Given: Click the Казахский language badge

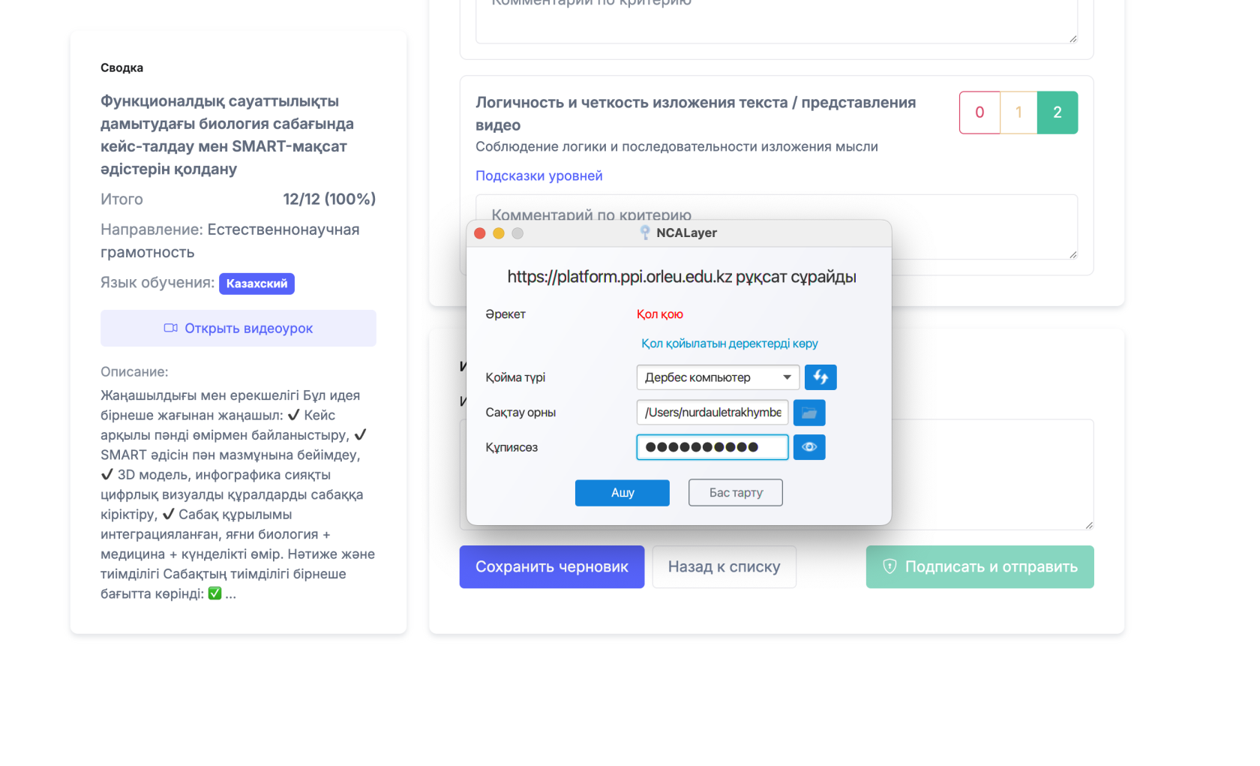Looking at the screenshot, I should point(256,284).
